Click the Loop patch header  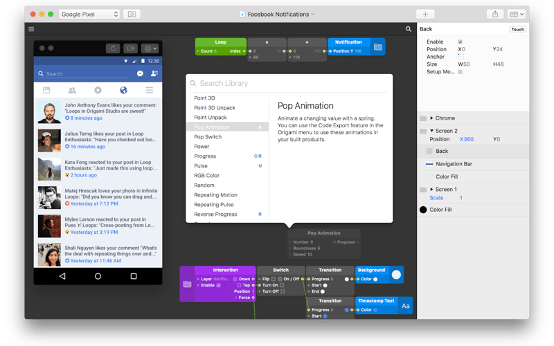tap(221, 42)
